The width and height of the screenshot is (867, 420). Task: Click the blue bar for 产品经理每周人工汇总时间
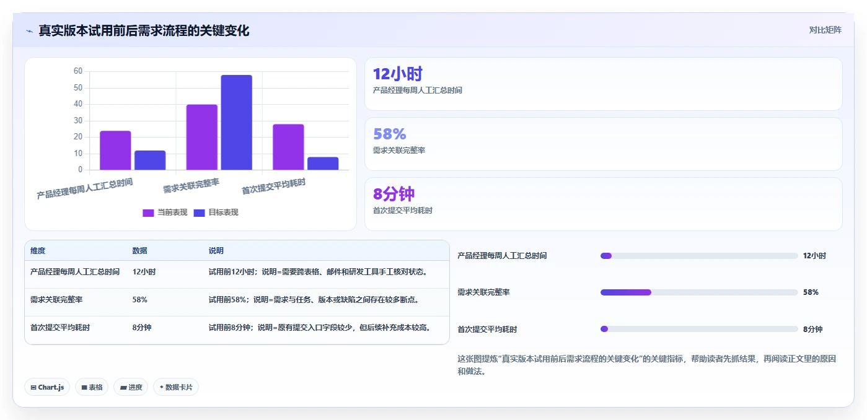tap(150, 160)
